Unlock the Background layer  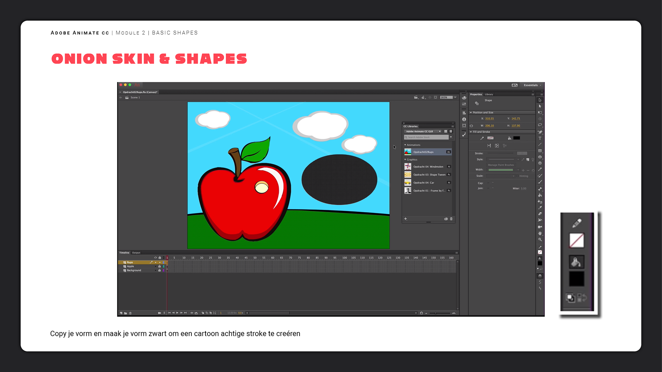(x=159, y=270)
